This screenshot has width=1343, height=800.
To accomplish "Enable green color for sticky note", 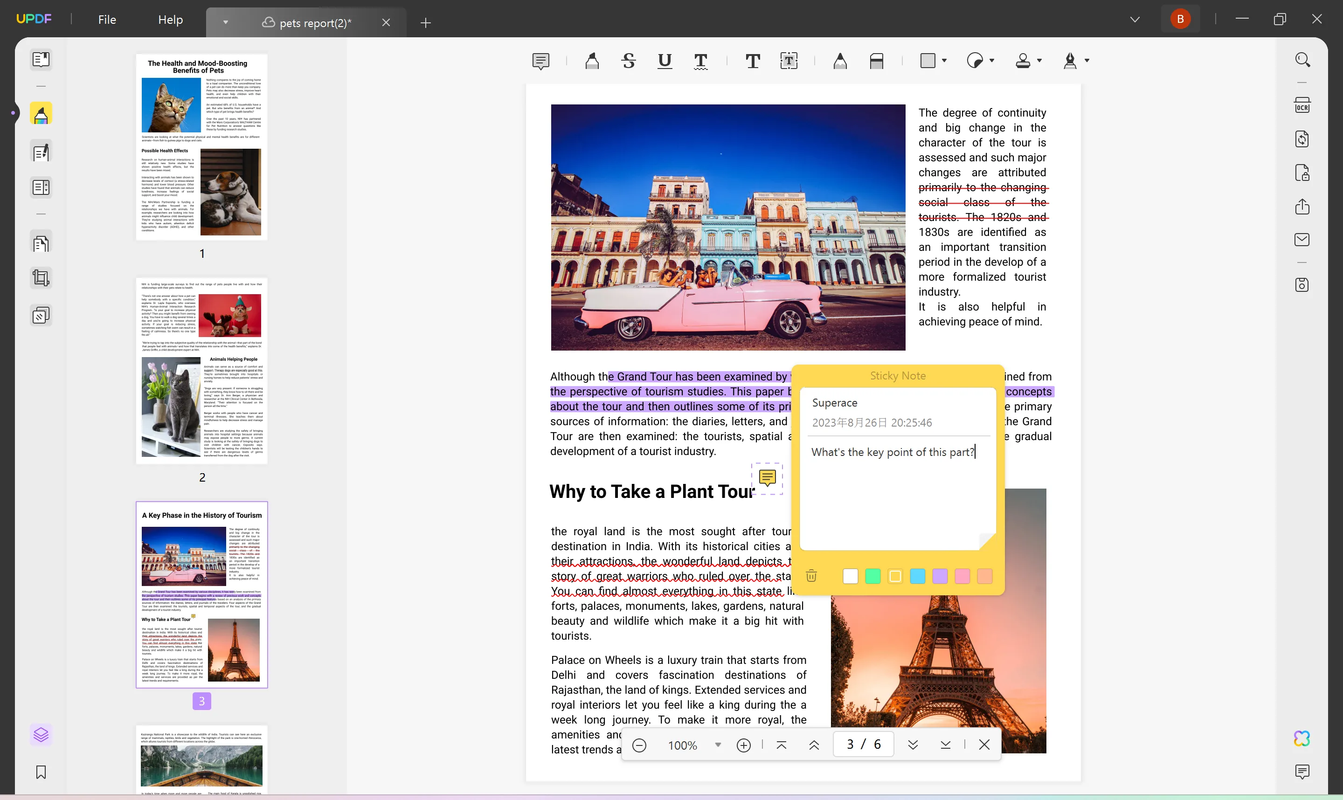I will tap(872, 575).
